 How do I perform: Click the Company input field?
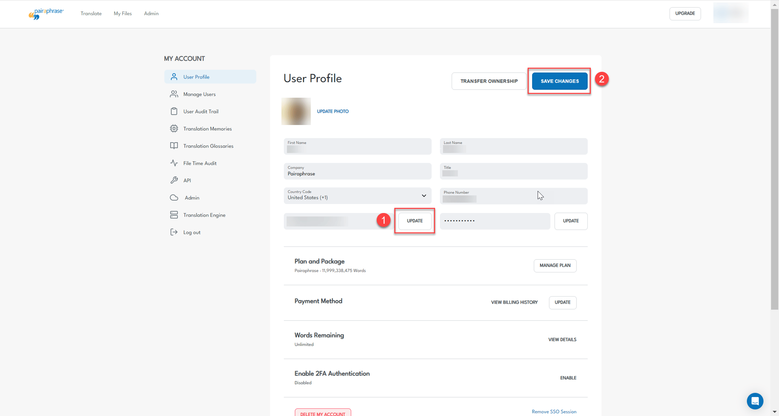pos(357,171)
